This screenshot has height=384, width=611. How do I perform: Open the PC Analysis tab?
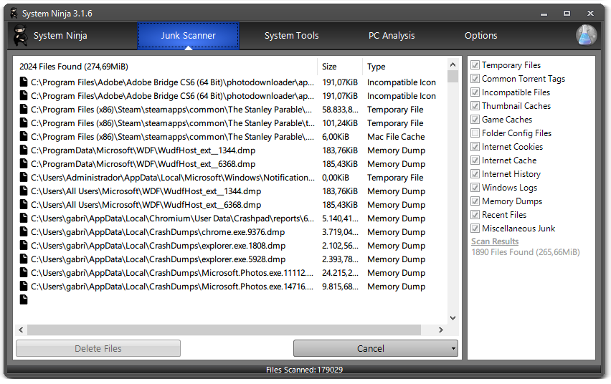[392, 36]
